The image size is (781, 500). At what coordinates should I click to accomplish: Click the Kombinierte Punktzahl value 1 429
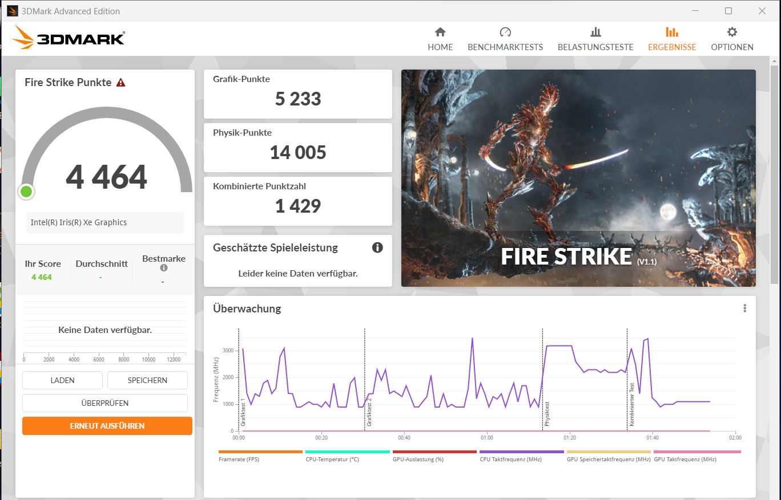tap(298, 206)
